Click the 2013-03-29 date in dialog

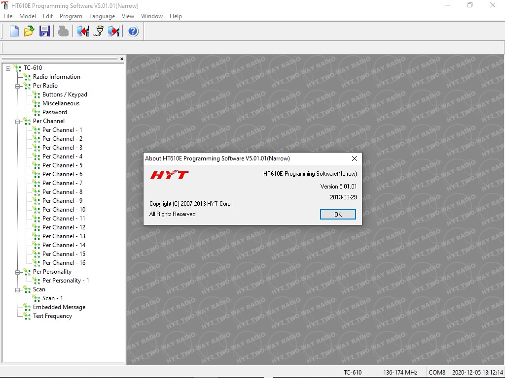343,197
